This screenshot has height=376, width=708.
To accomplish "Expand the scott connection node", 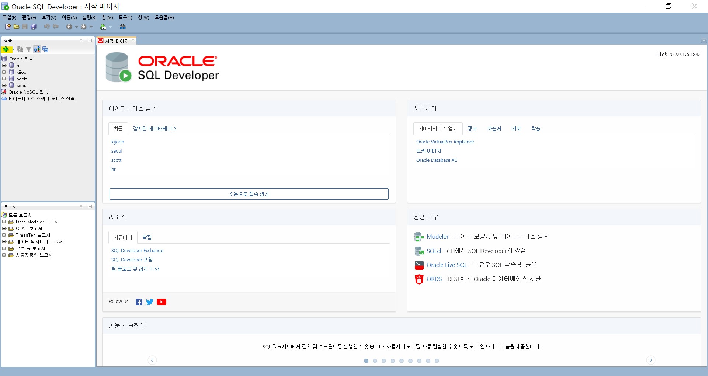I will [4, 79].
